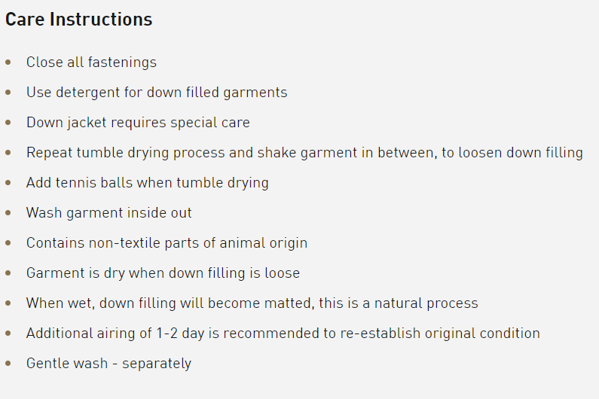Click 'Down jacket requires special care' line
Viewport: 599px width, 399px height.
[138, 123]
